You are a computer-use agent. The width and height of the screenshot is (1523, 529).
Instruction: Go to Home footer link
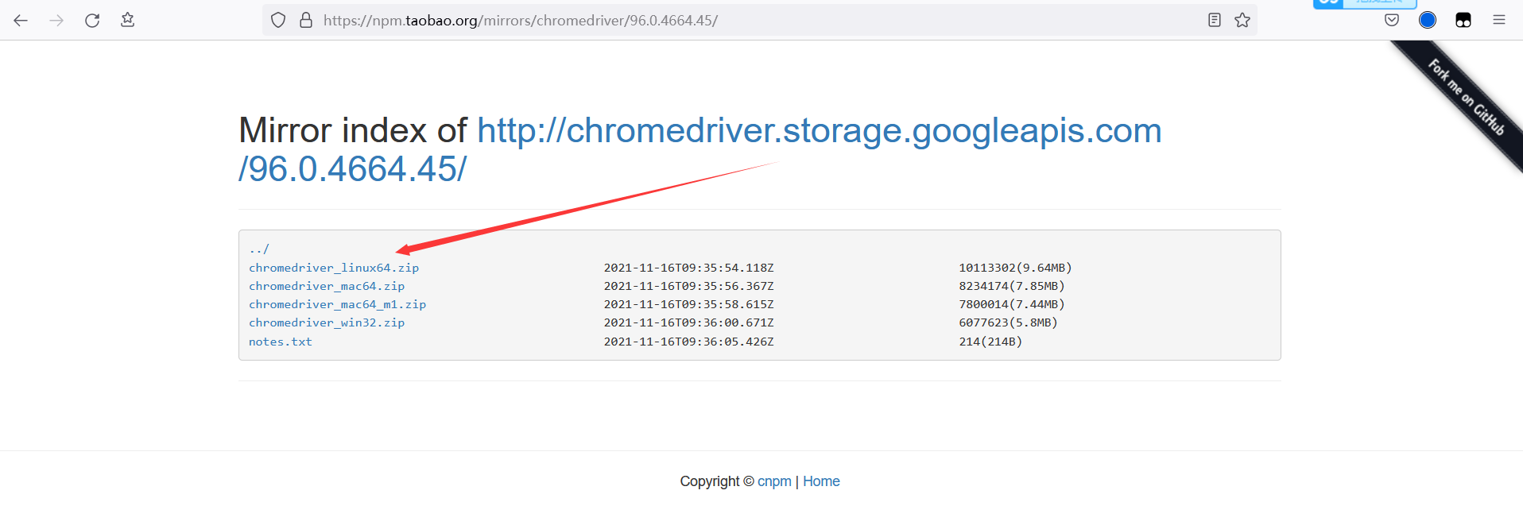821,481
